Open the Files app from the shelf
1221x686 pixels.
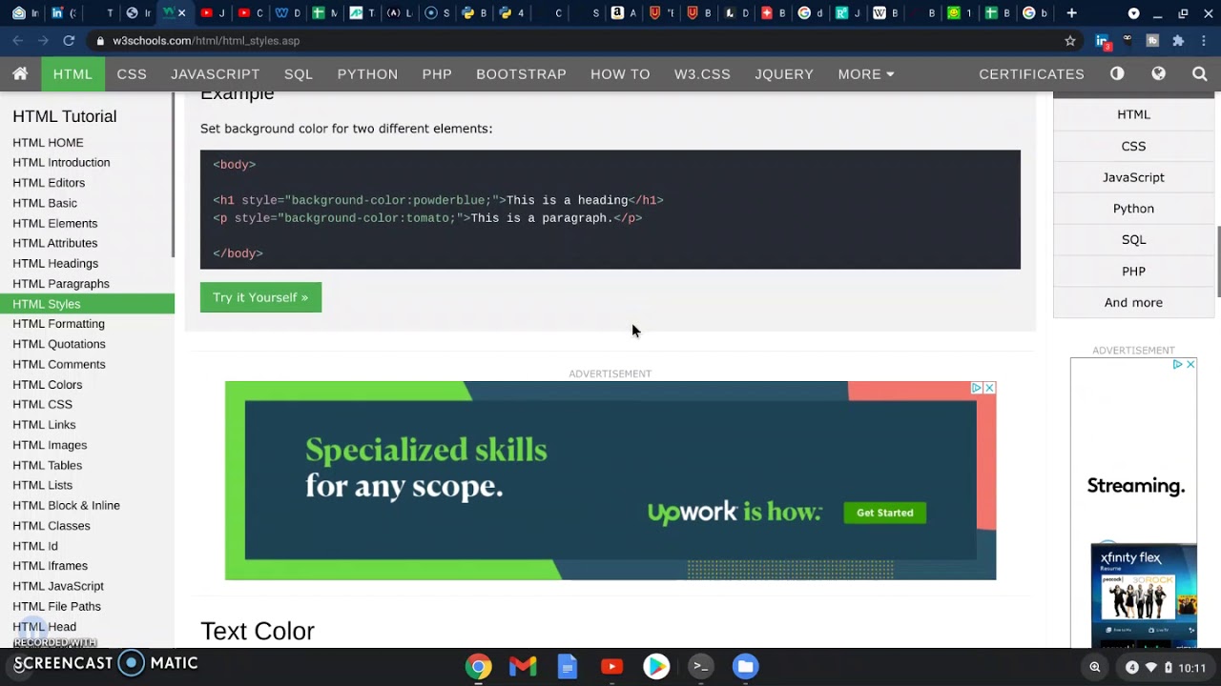click(745, 666)
